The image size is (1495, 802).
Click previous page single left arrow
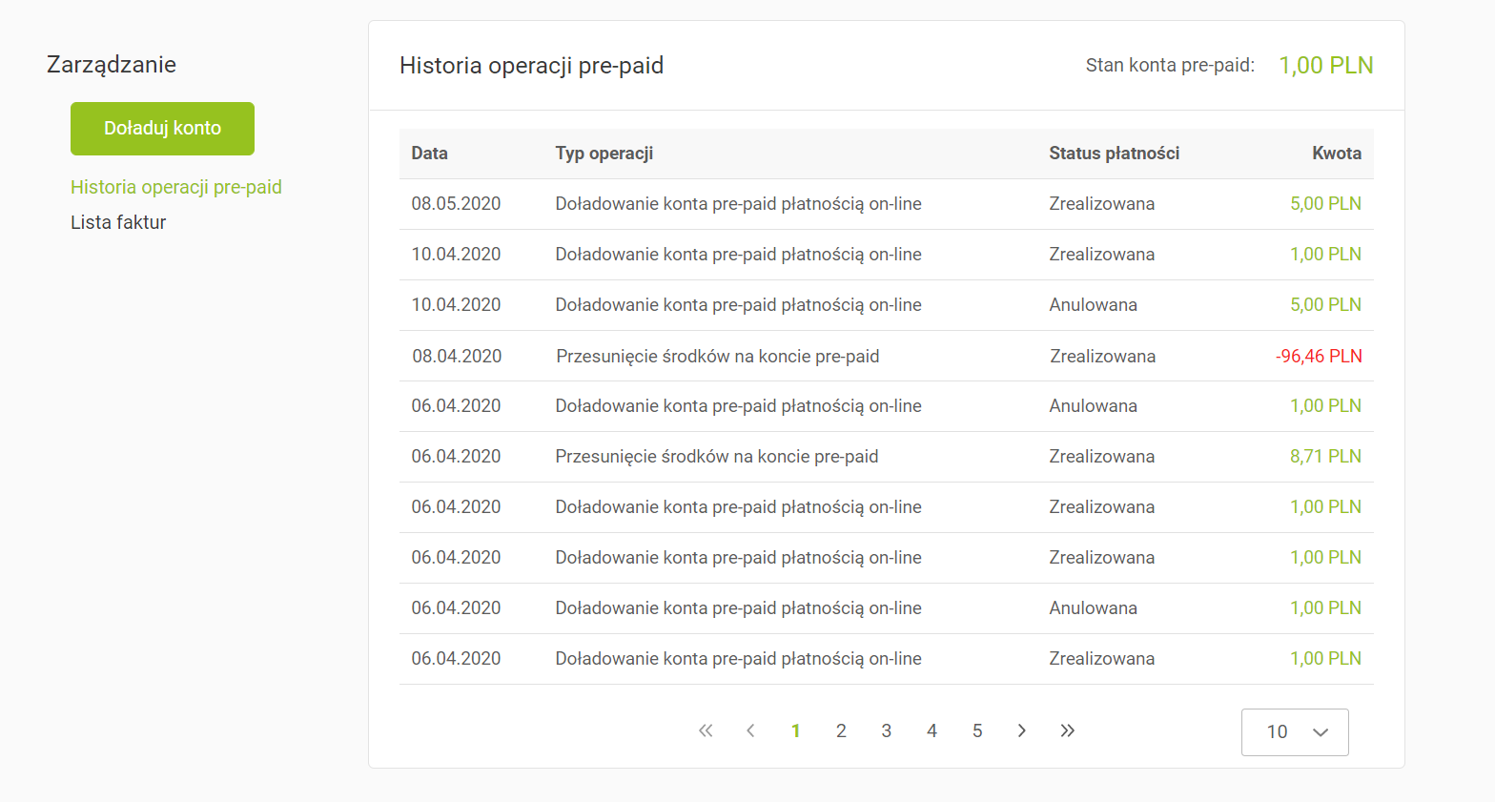coord(750,730)
